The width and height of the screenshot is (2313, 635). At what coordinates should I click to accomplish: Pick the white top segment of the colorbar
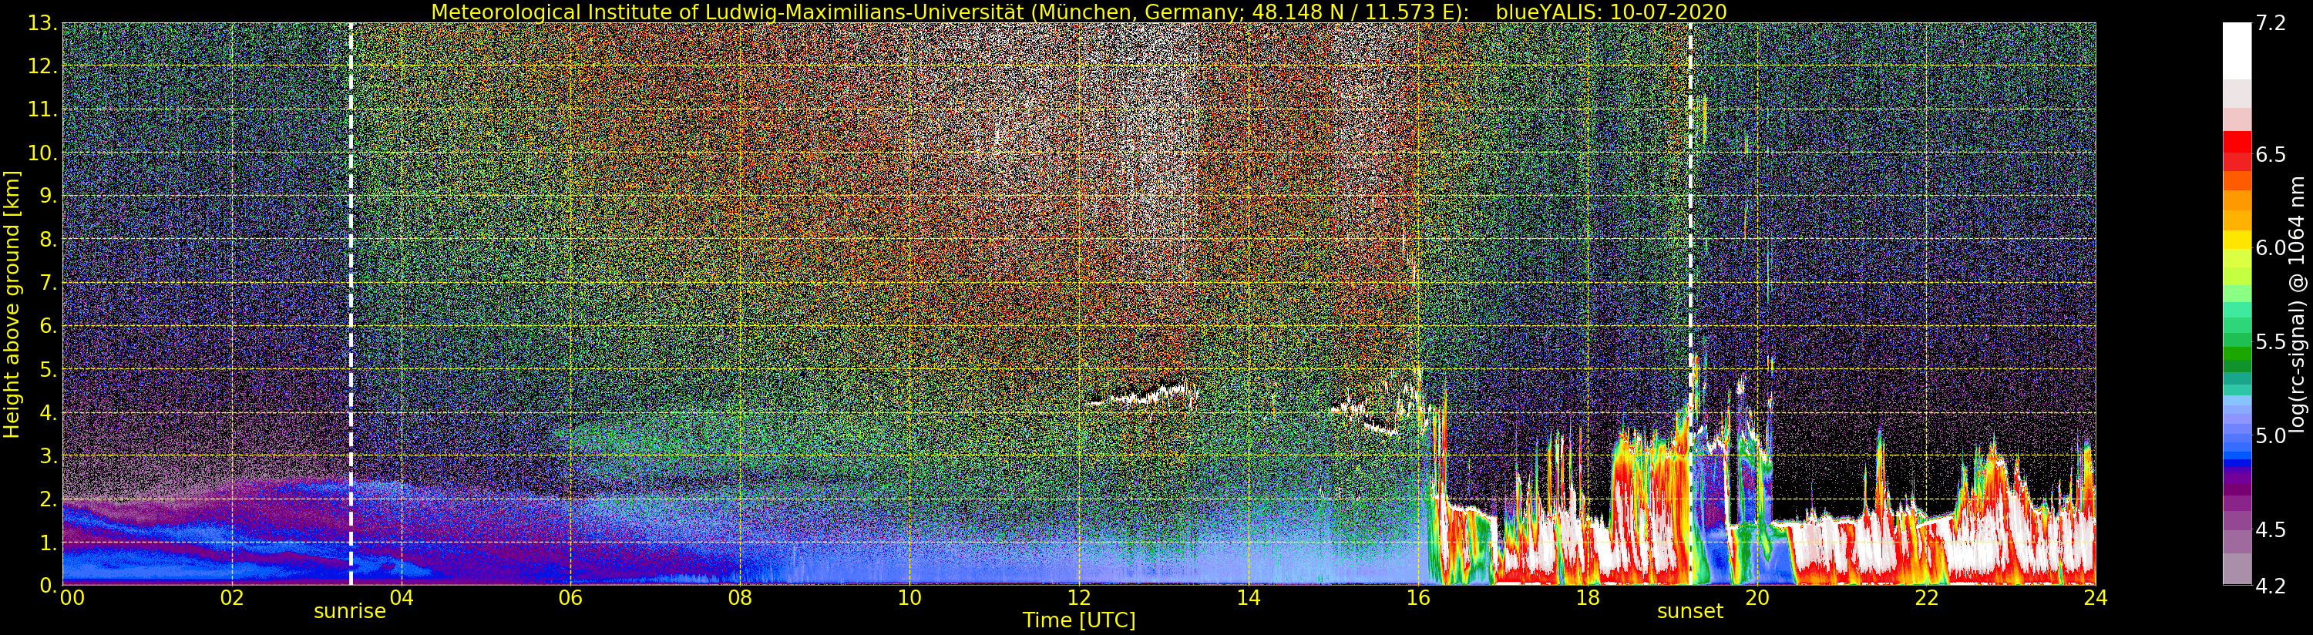(2237, 50)
